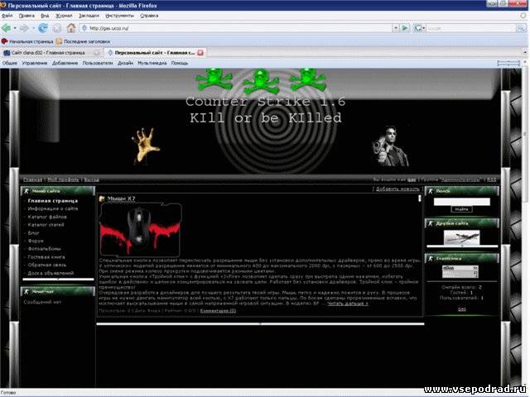This screenshot has width=530, height=397.
Task: Select Главная страница in the site menu
Action: coord(53,201)
